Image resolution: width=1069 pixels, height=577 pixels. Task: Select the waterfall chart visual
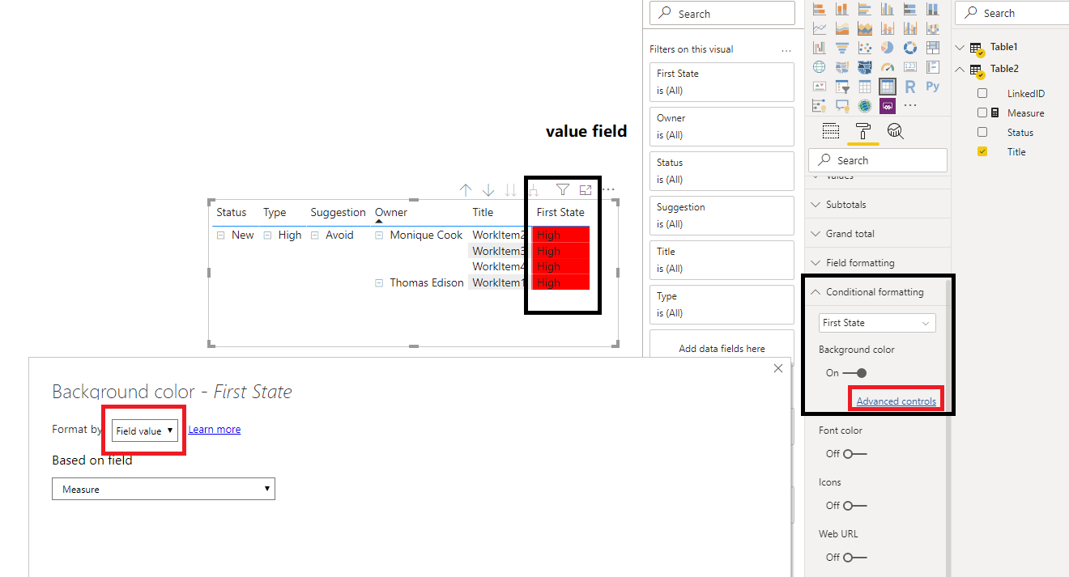pos(820,48)
